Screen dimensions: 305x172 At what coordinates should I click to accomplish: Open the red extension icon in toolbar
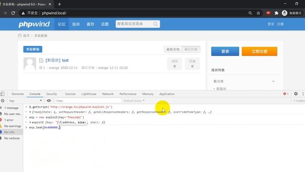268,13
